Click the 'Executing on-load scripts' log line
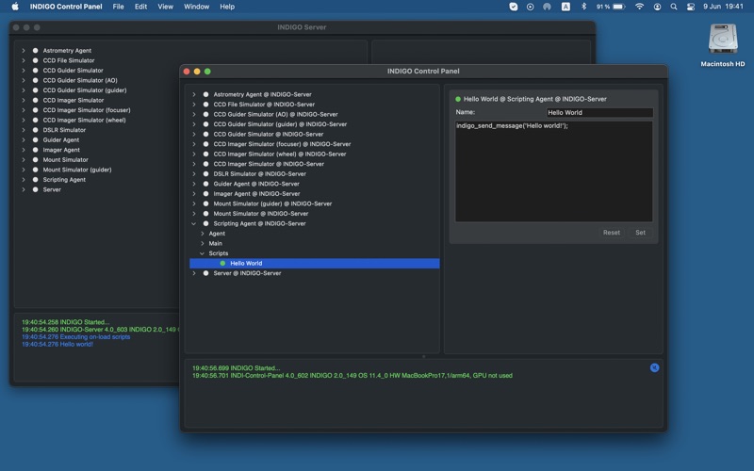This screenshot has height=471, width=754. click(x=76, y=337)
